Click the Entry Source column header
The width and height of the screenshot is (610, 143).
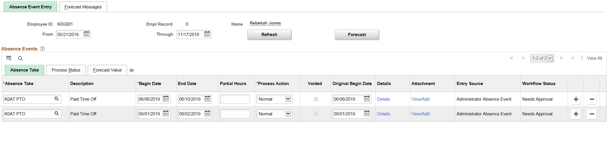click(470, 84)
